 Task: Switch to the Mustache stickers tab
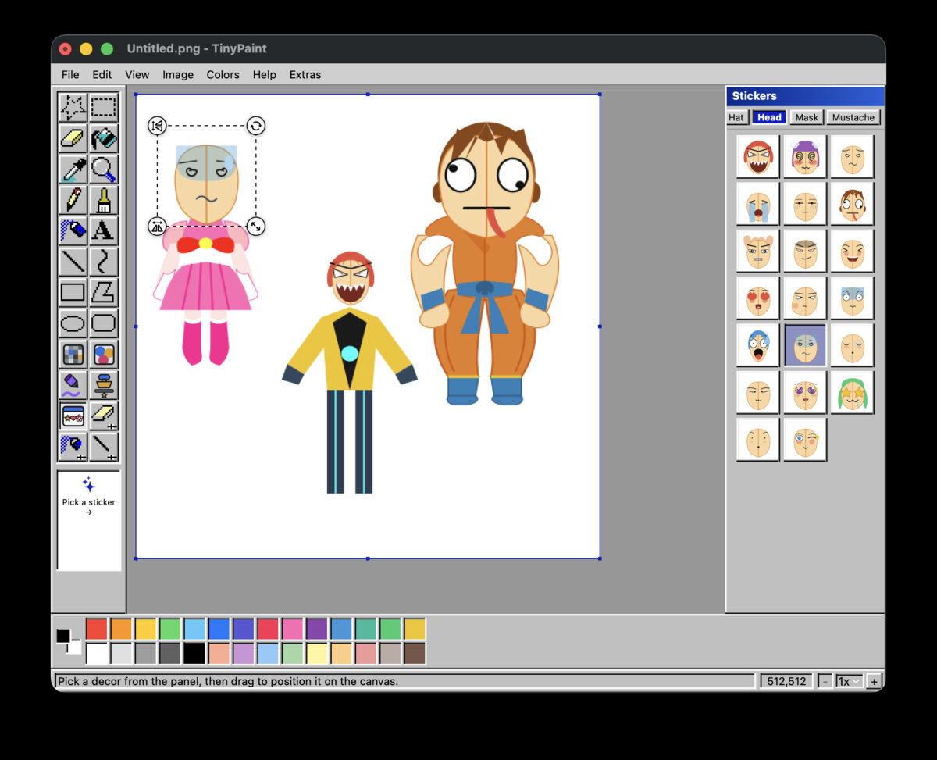pos(853,117)
